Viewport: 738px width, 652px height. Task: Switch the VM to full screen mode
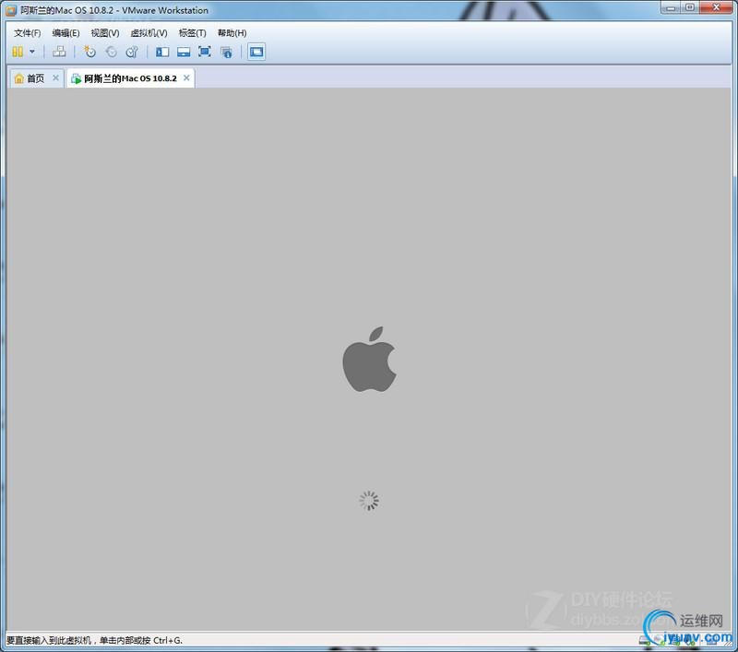pos(205,52)
